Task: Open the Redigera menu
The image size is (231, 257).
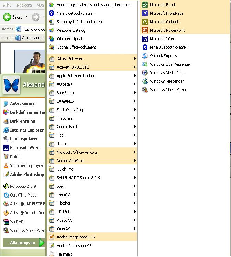Action: point(24,5)
